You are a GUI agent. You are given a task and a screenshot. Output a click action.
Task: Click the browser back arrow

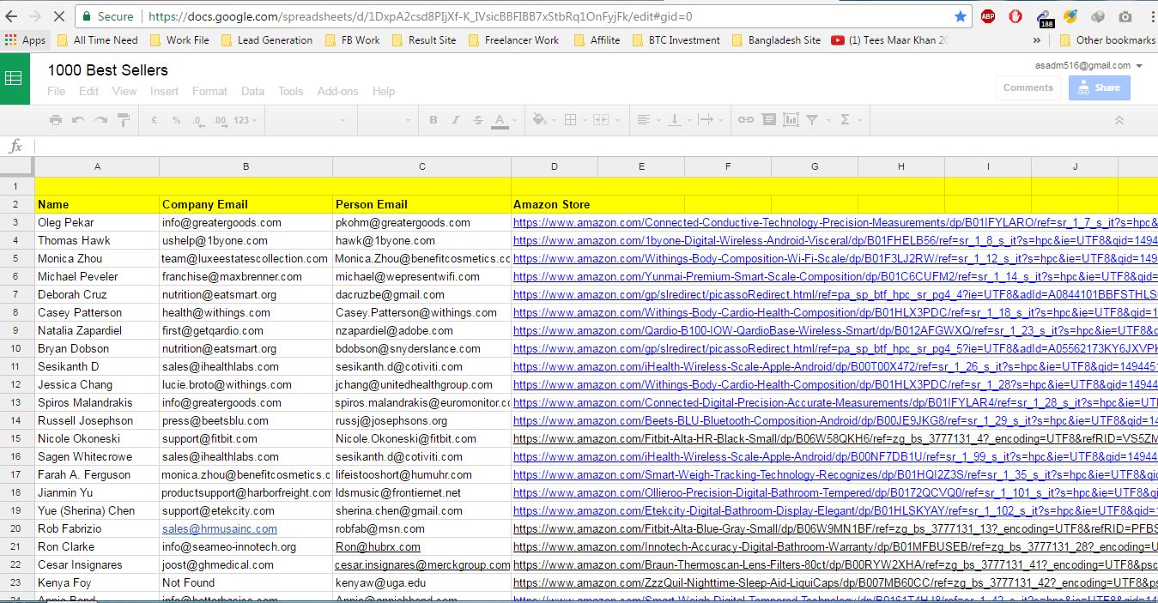(13, 16)
